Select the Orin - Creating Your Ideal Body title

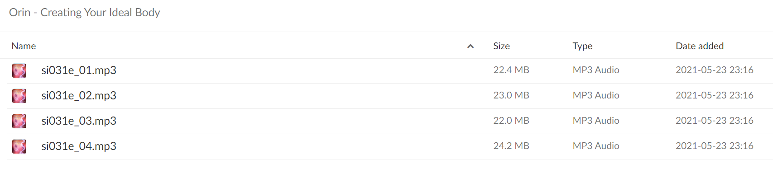85,13
